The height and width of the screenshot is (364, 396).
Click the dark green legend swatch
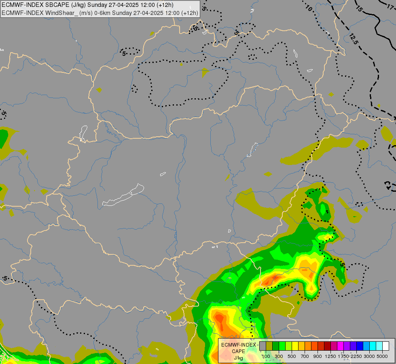coord(276,346)
